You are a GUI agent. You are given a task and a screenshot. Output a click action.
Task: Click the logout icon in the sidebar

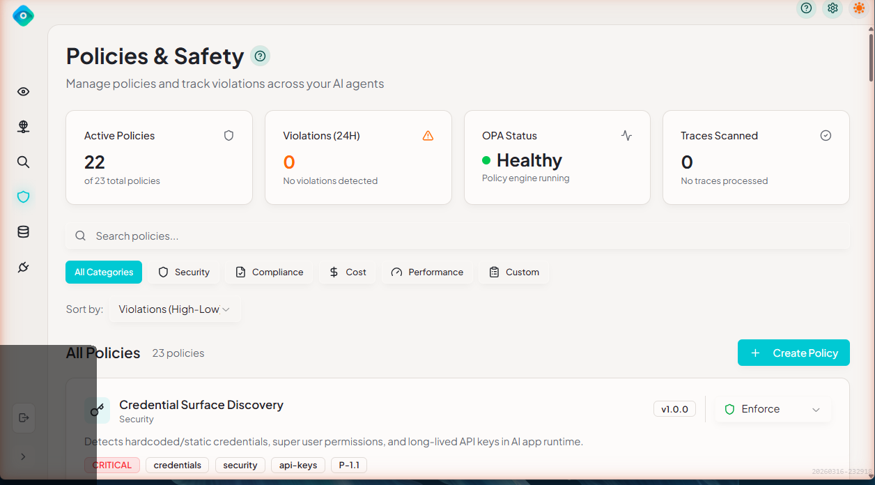tap(24, 417)
